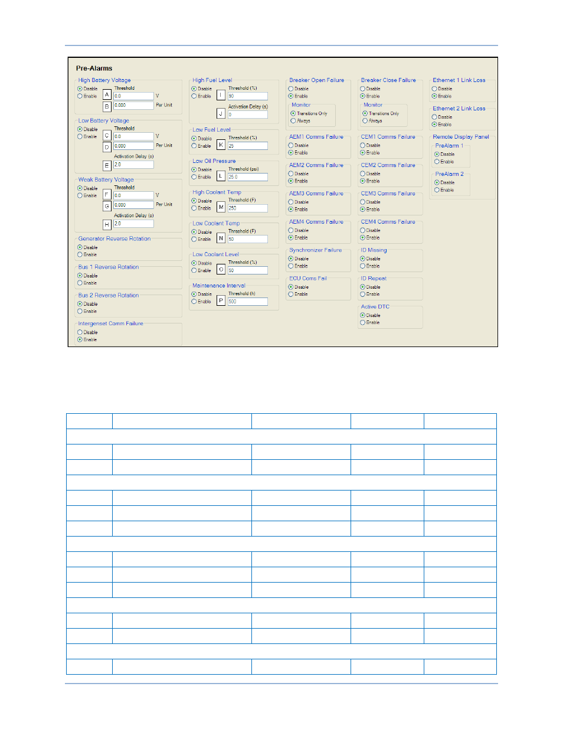Select Enable under Intergenset Comm Failure

tap(80, 340)
